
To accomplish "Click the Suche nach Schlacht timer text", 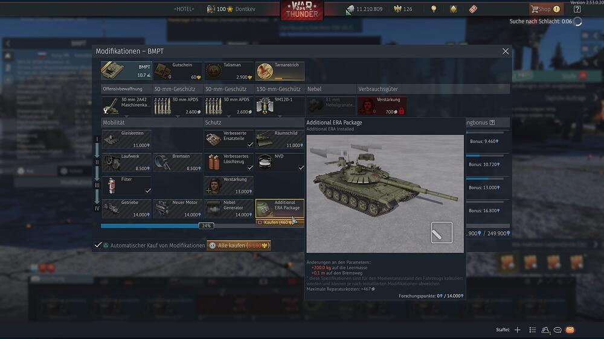I will 541,22.
